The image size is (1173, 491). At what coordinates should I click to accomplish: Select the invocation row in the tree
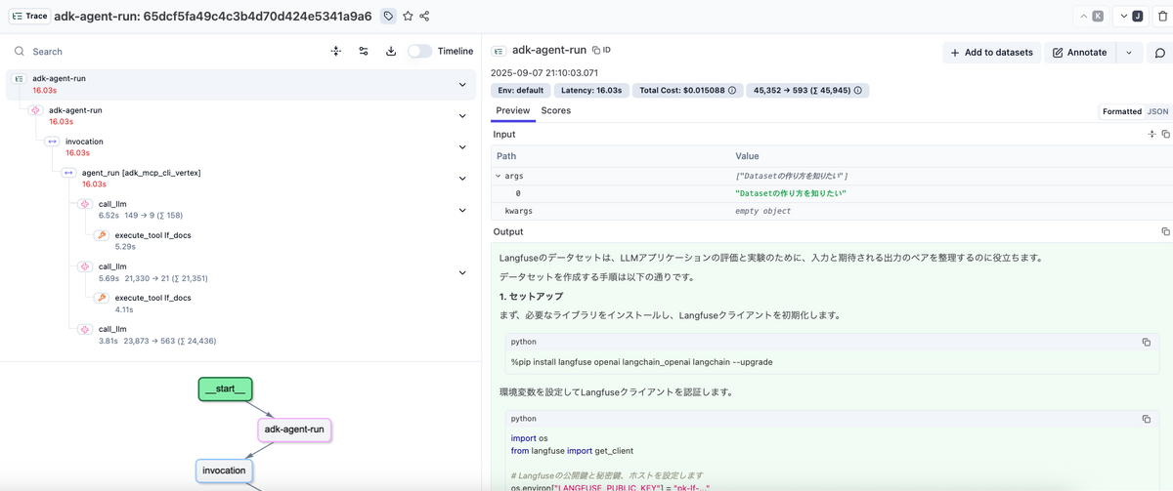pos(258,147)
